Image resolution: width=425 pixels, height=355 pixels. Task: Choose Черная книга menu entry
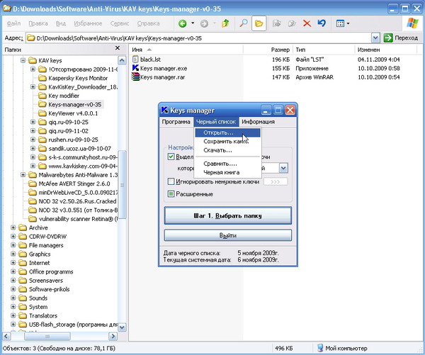pyautogui.click(x=227, y=172)
